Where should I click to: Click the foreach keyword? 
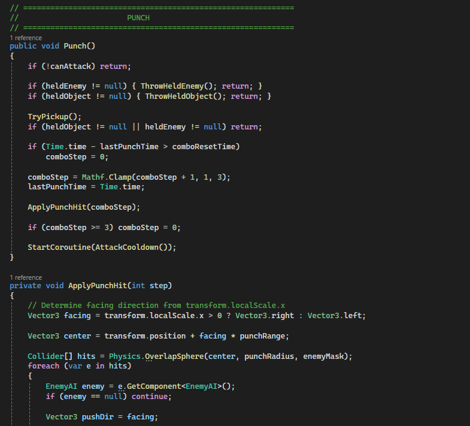(x=44, y=366)
